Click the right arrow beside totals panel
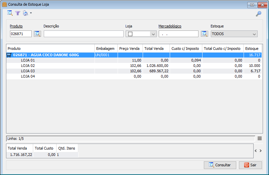 point(261,151)
